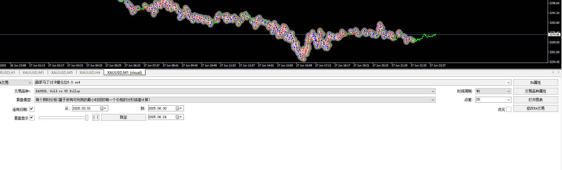Click the EA属性 expert properties button
This screenshot has width=562, height=170.
pos(535,82)
